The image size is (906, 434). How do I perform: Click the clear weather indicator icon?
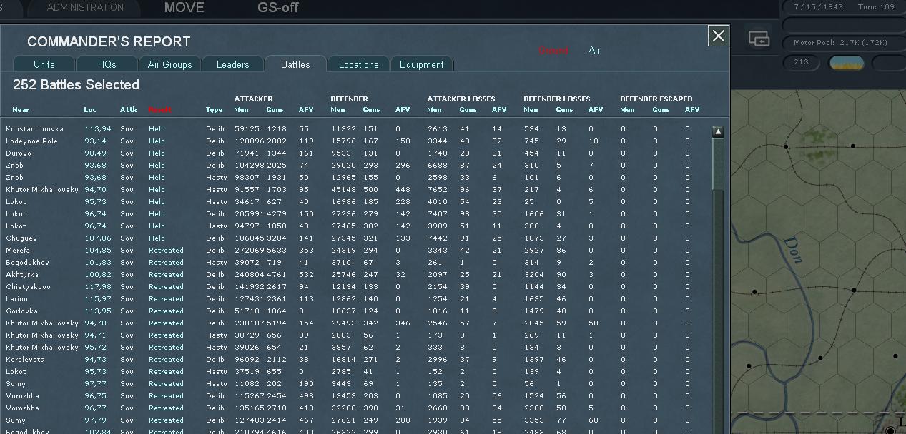point(846,63)
